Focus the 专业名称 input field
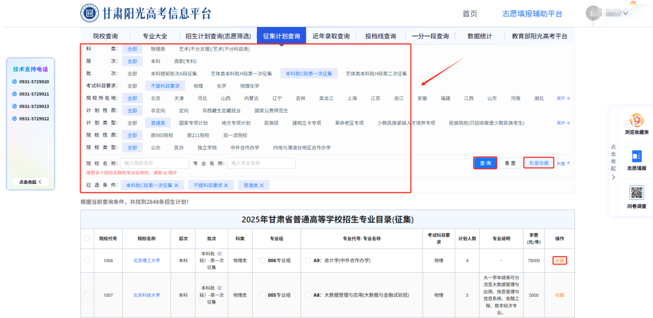This screenshot has width=653, height=318. click(x=261, y=164)
